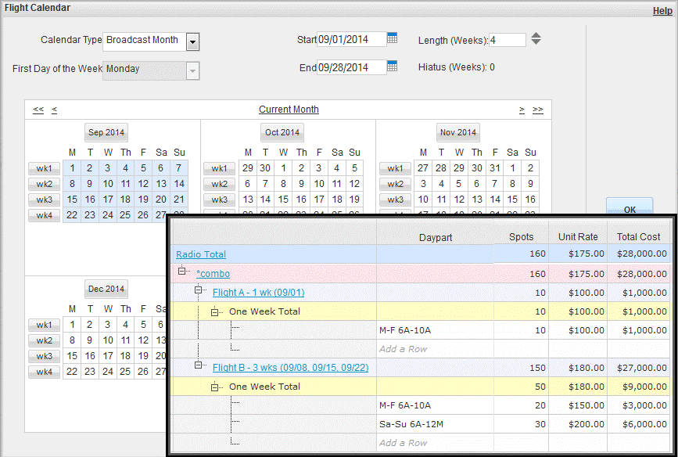Click the Current Month link
The width and height of the screenshot is (678, 457).
pyautogui.click(x=289, y=110)
